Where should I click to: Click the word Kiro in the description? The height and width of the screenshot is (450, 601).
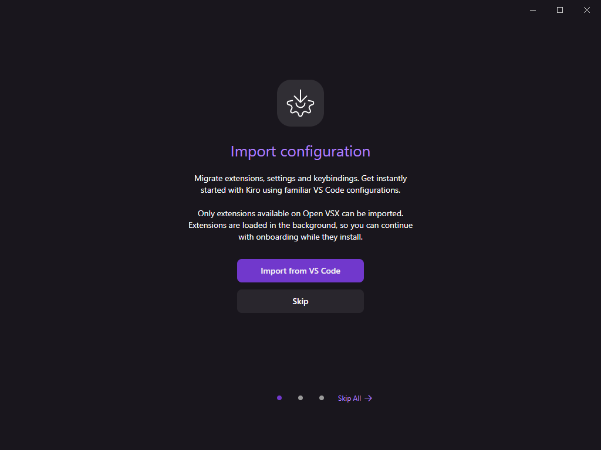coord(254,190)
